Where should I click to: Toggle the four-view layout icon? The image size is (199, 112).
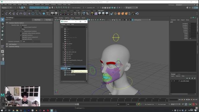pos(2,55)
